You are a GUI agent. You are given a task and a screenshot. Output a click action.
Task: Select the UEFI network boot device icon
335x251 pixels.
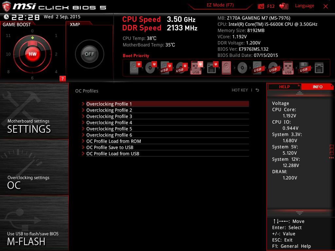coord(212,68)
